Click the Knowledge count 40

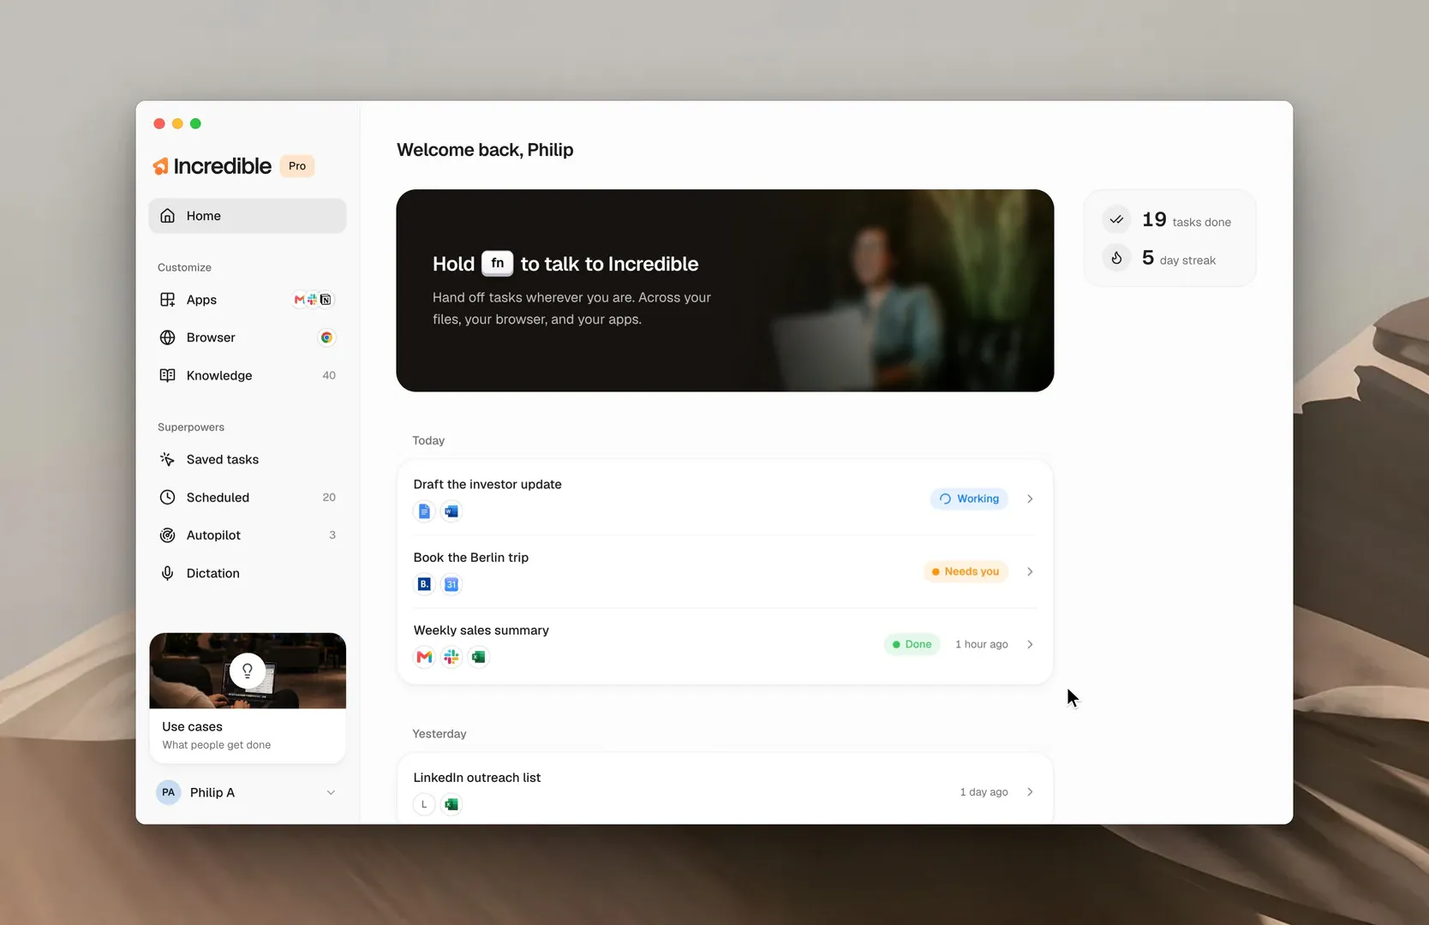click(329, 375)
